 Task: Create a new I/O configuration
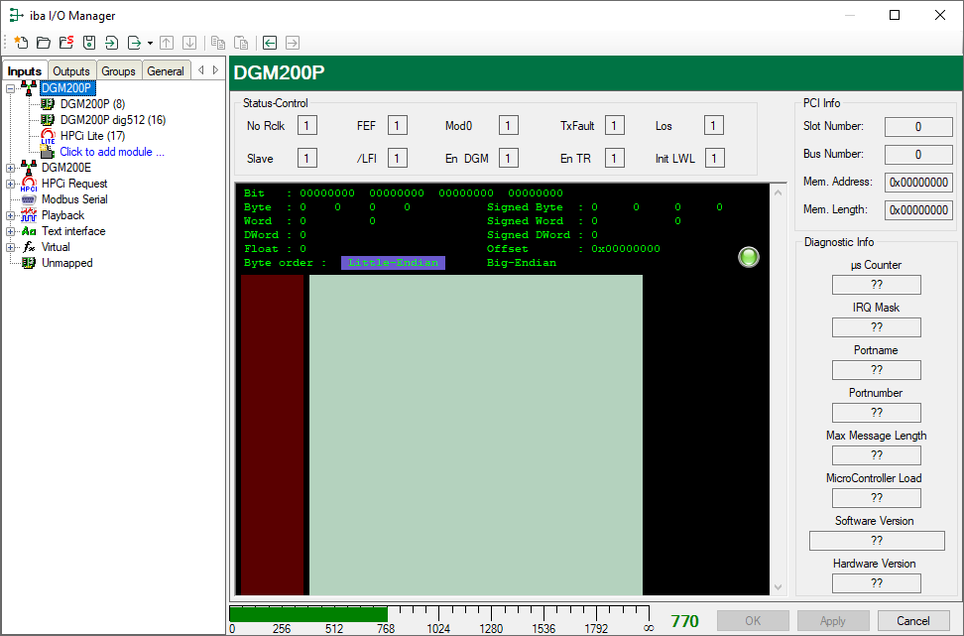click(21, 43)
